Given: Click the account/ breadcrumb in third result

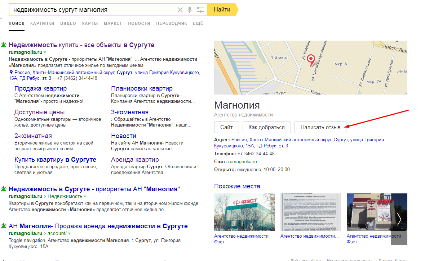Looking at the screenshot, I should (x=57, y=234).
